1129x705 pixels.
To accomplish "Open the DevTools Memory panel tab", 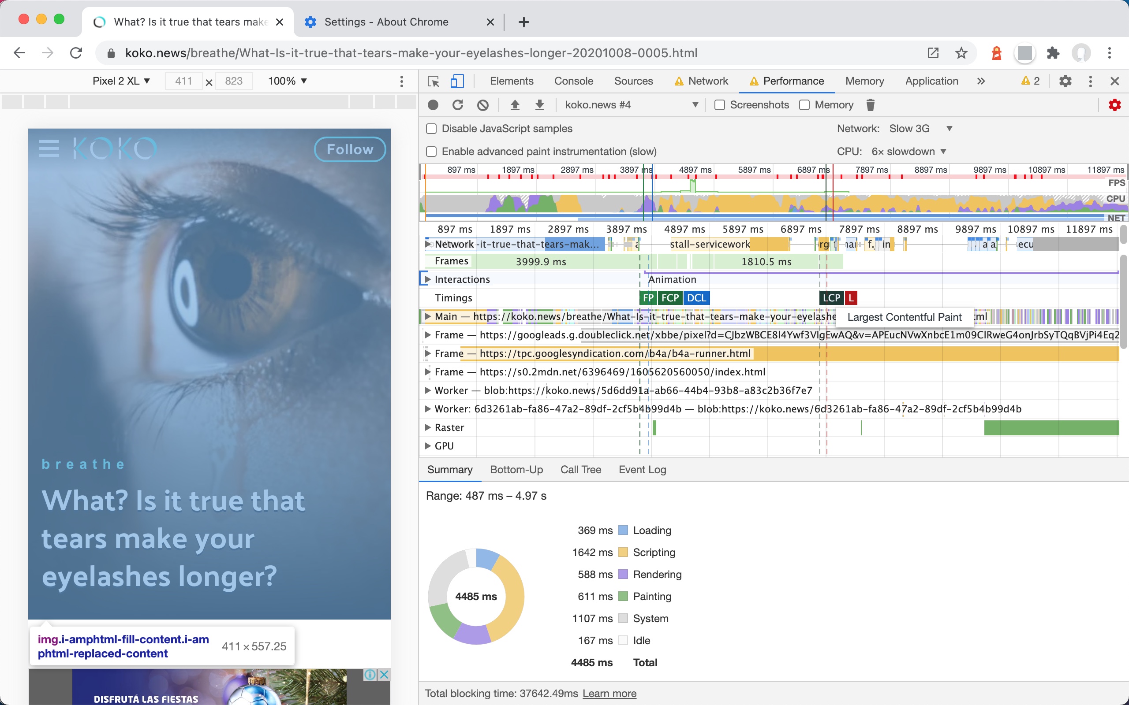I will (864, 81).
